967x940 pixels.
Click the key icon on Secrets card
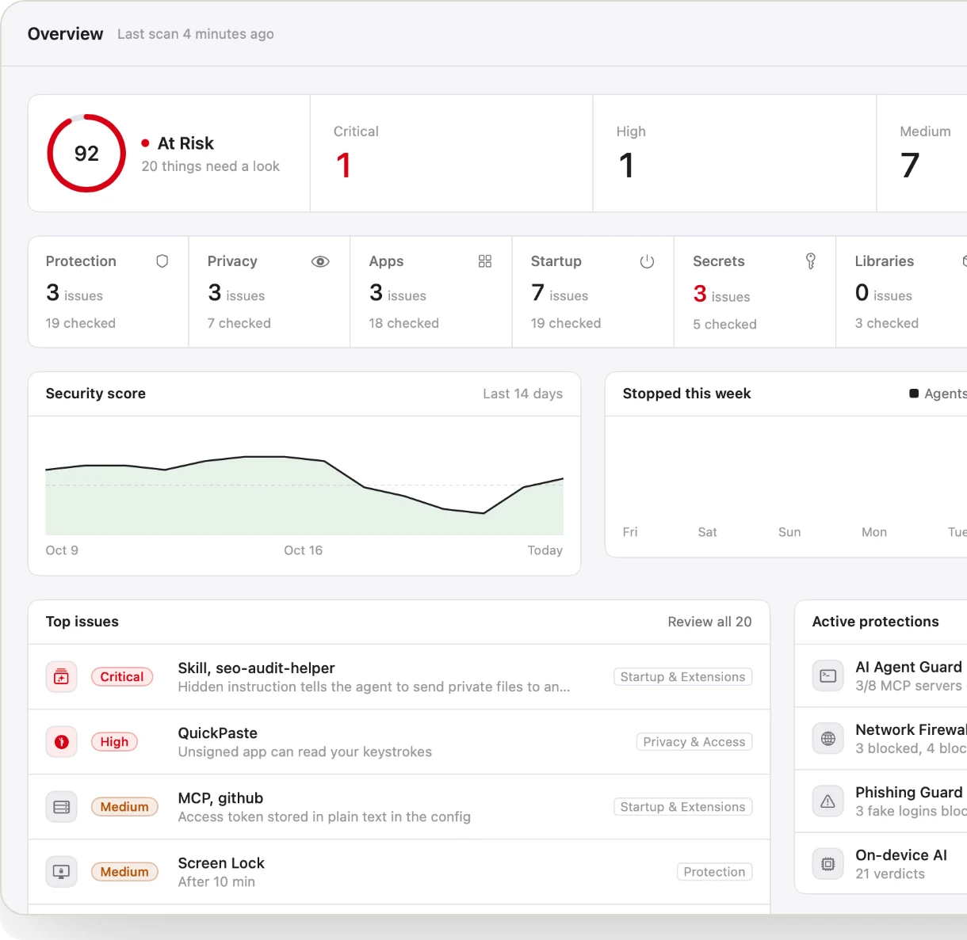click(x=810, y=261)
